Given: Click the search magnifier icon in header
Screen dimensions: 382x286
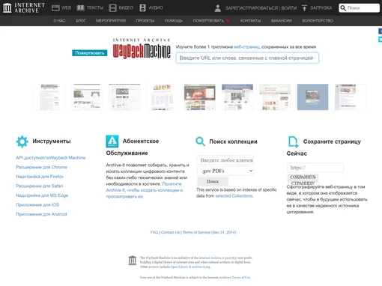Looking at the screenshot, I should [x=343, y=8].
